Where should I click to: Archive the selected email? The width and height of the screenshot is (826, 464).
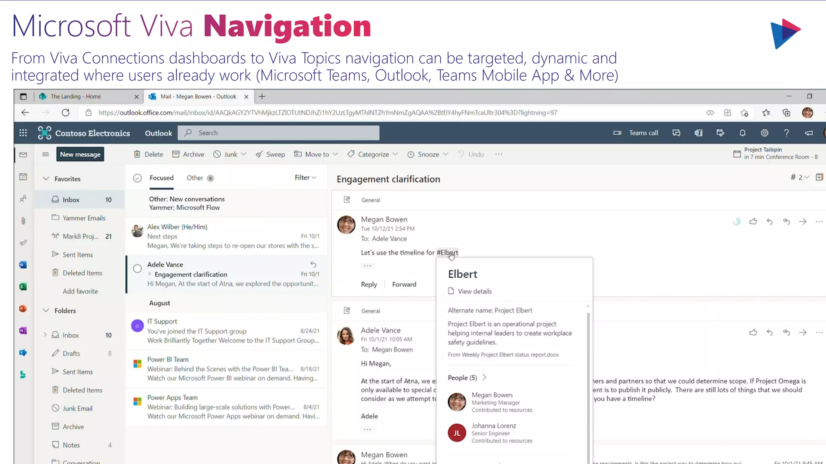188,154
